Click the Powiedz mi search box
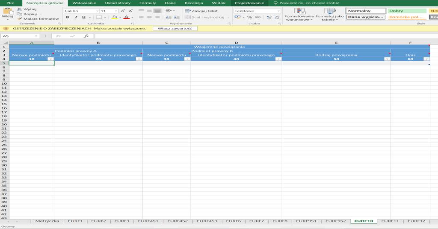Screen dimensions: 438x229 (x=306, y=3)
